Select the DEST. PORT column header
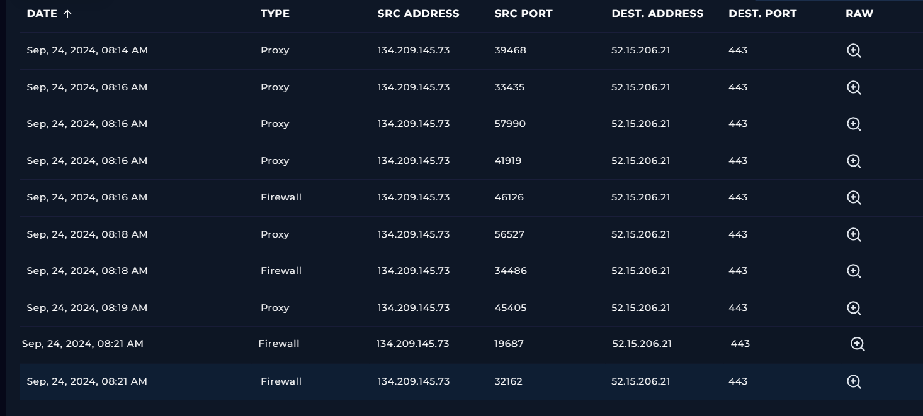Viewport: 923px width, 416px height. click(763, 14)
